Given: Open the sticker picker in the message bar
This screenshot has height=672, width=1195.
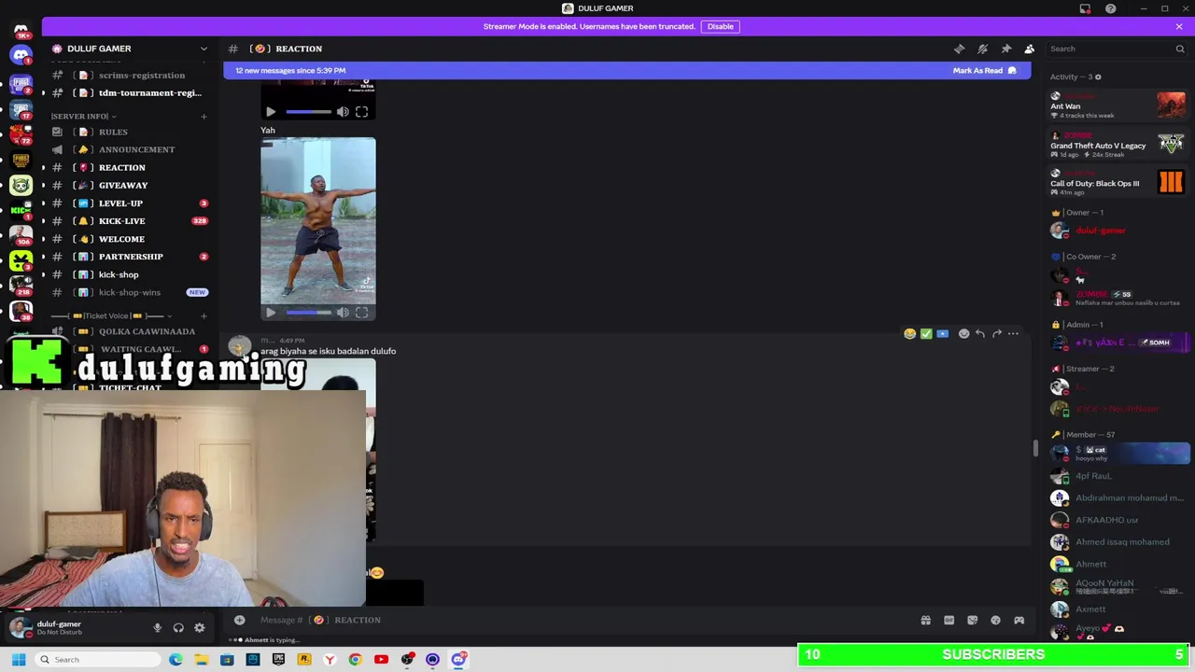Looking at the screenshot, I should click(x=972, y=620).
